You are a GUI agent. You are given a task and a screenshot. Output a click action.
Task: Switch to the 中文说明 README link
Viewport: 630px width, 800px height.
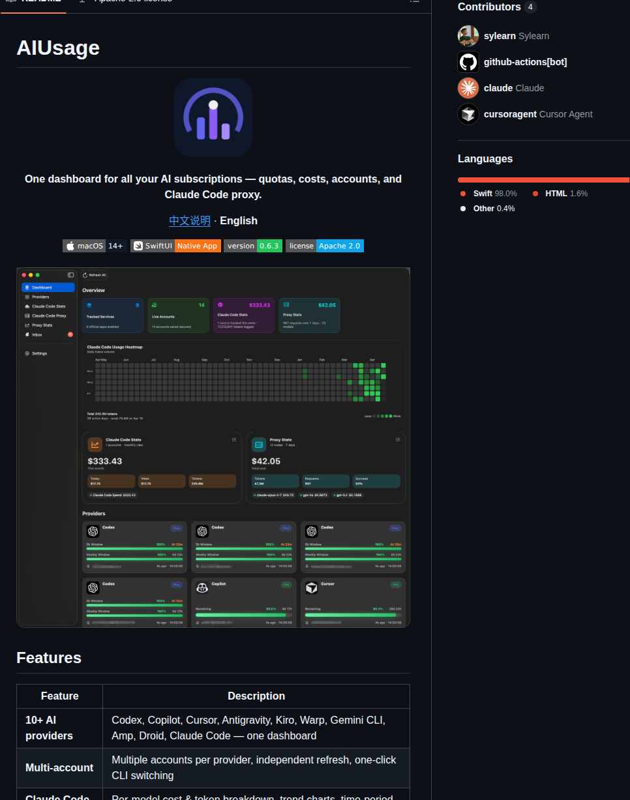[190, 220]
